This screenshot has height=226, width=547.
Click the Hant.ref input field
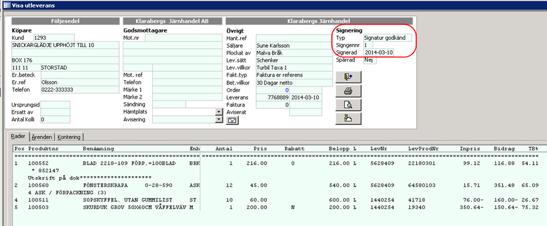pos(295,38)
